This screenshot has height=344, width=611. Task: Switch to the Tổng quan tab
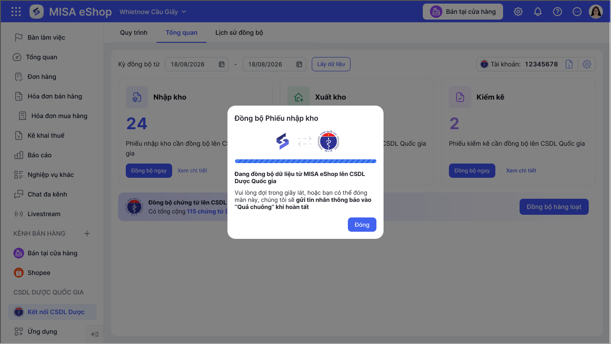click(182, 33)
